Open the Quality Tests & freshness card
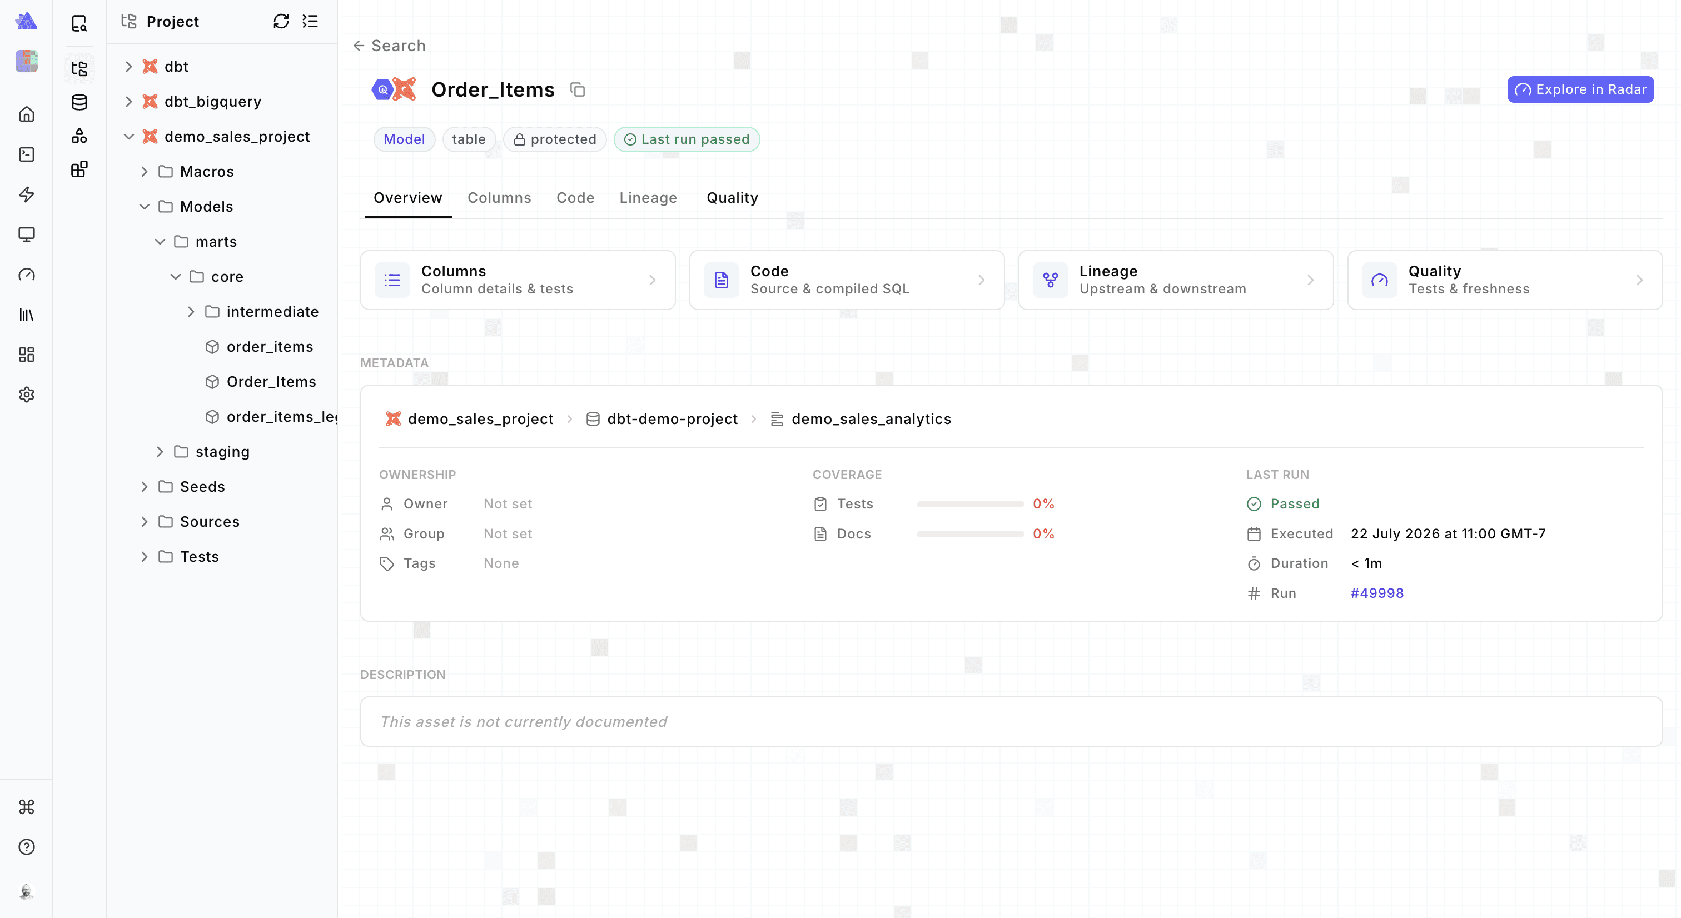 1505,280
